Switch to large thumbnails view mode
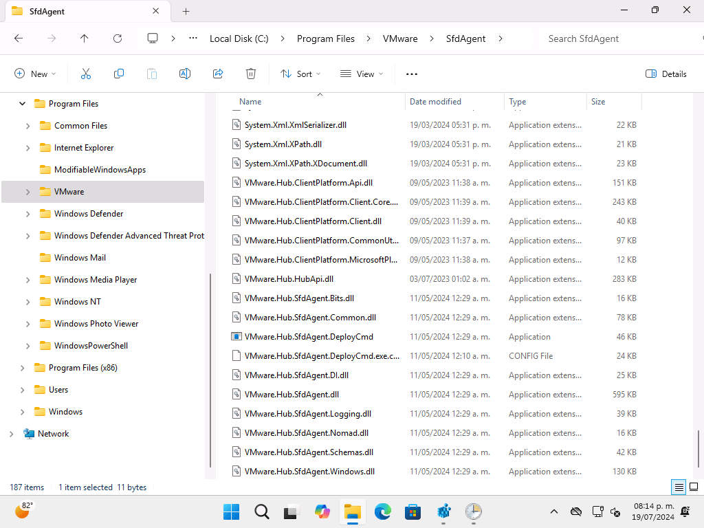 point(694,487)
